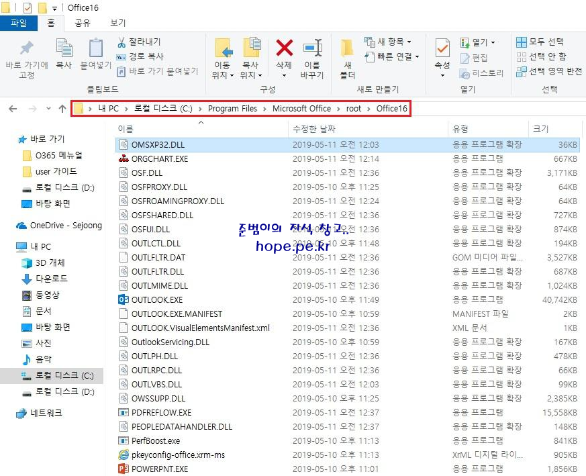Click Copy path (경로 복사)
Viewport: 586px width, 476px height.
[140, 56]
